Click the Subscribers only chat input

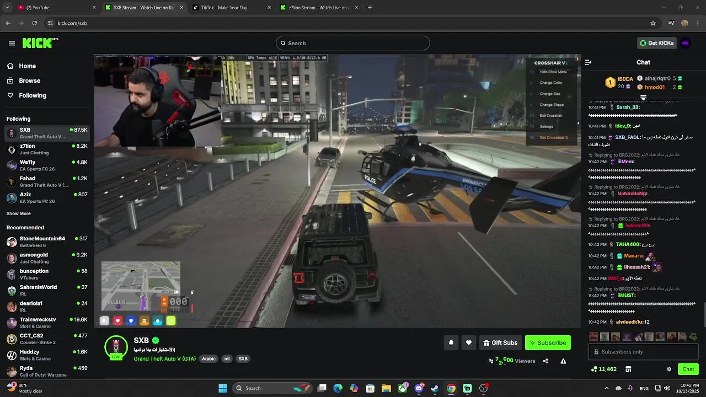643,352
